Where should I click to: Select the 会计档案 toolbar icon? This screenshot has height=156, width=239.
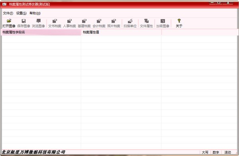click(x=99, y=21)
